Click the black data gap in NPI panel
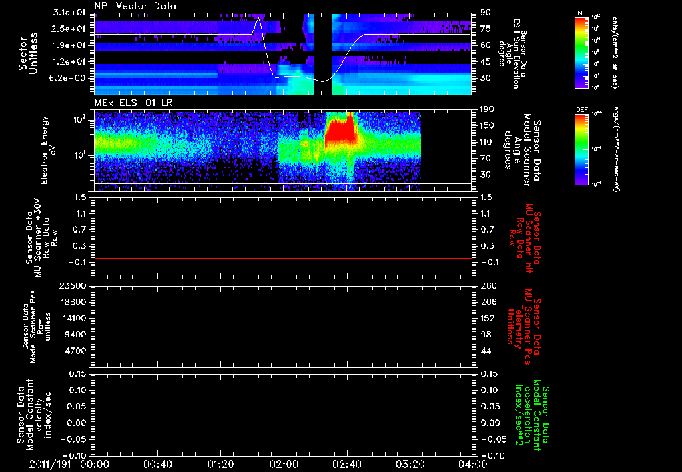The image size is (682, 472). (323, 53)
